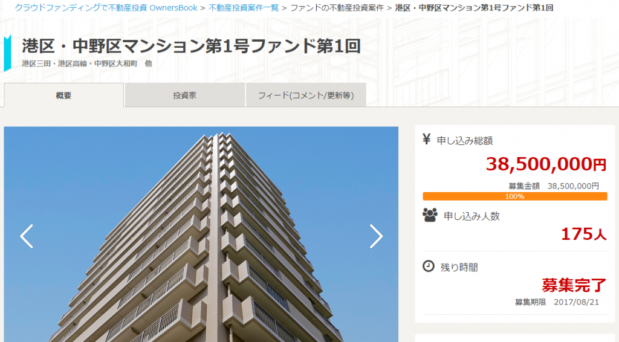Click the people icon beside 申し込み人数
The image size is (619, 342).
point(430,215)
